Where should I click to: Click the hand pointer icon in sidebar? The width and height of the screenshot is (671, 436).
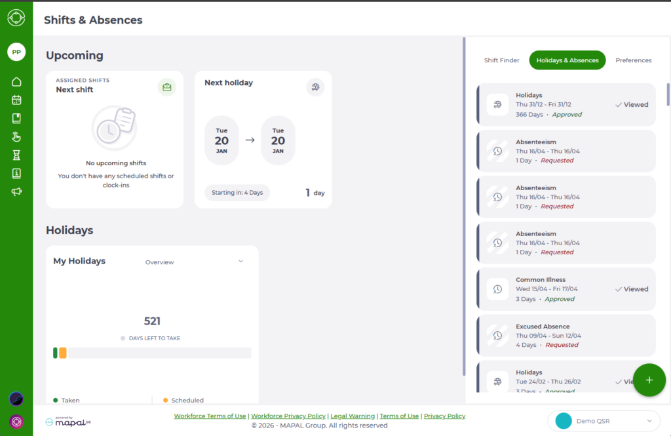[16, 137]
